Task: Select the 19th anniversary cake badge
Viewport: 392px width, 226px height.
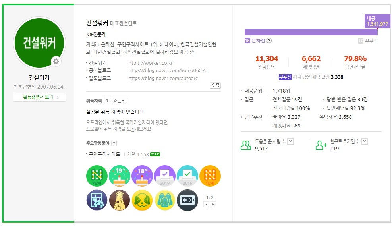Action: pyautogui.click(x=120, y=176)
